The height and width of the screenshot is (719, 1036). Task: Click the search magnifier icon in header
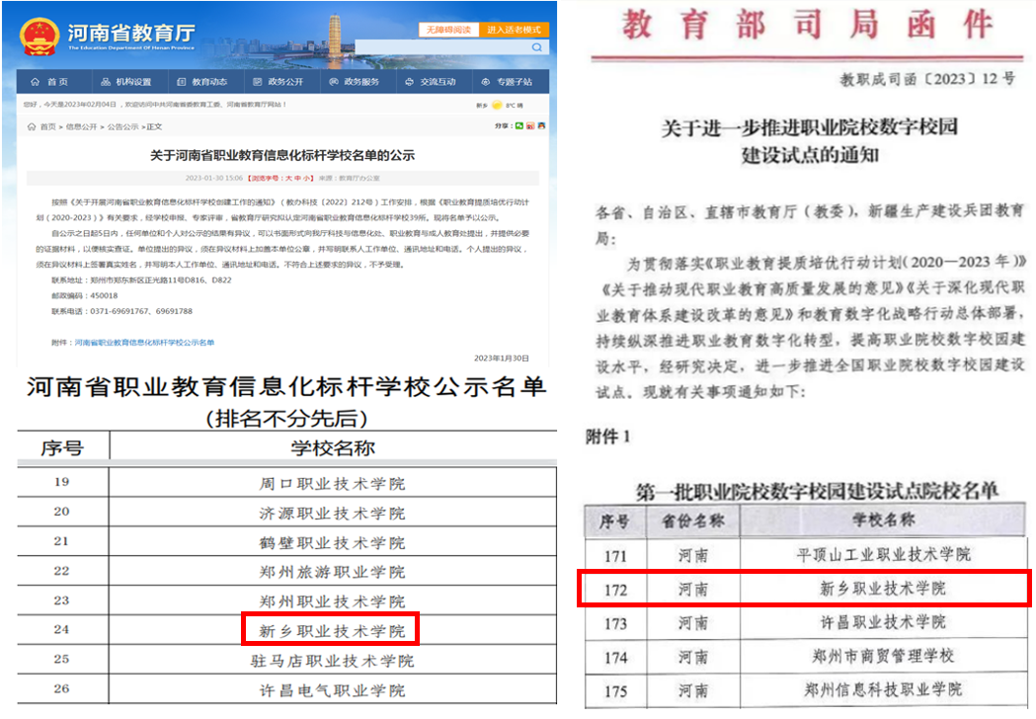coord(536,47)
